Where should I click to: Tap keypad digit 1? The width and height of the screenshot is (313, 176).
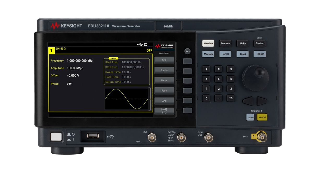point(206,89)
